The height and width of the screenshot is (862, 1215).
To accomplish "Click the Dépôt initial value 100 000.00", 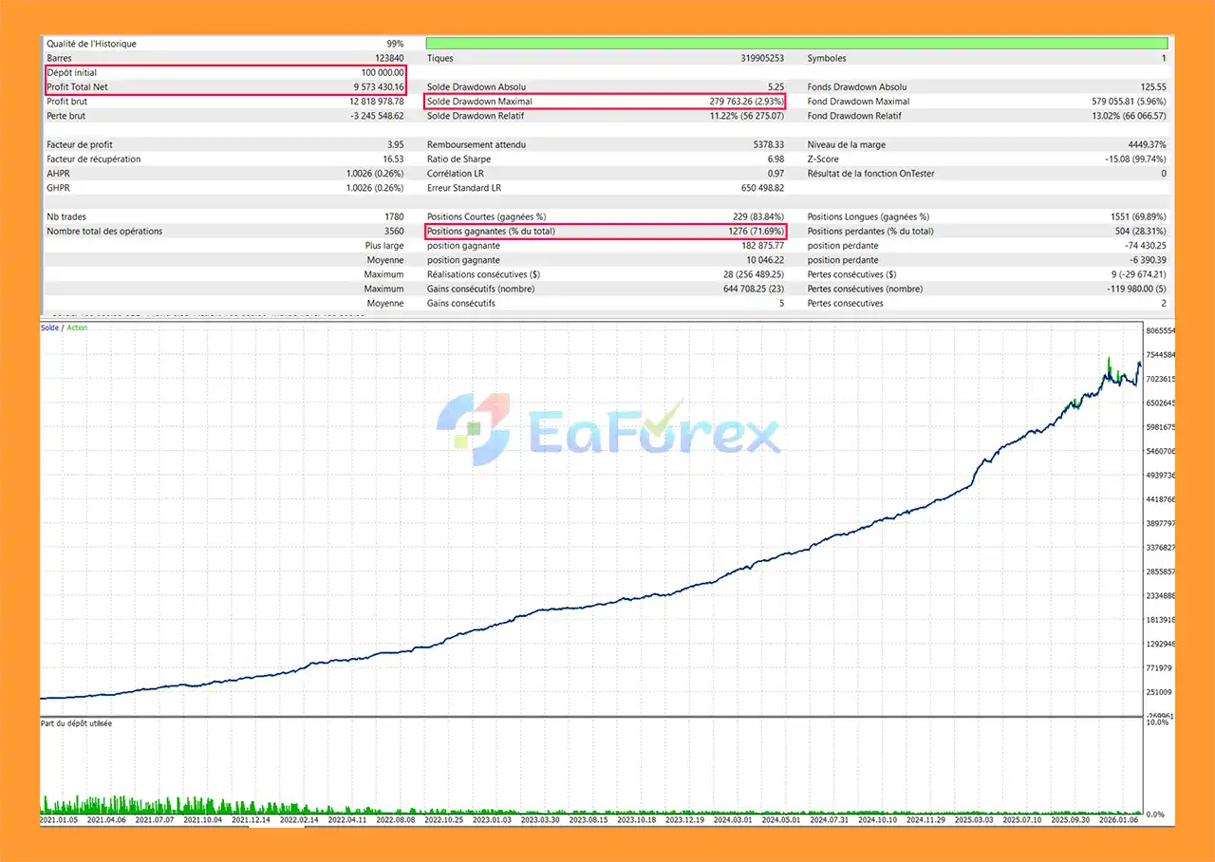I will [x=381, y=73].
